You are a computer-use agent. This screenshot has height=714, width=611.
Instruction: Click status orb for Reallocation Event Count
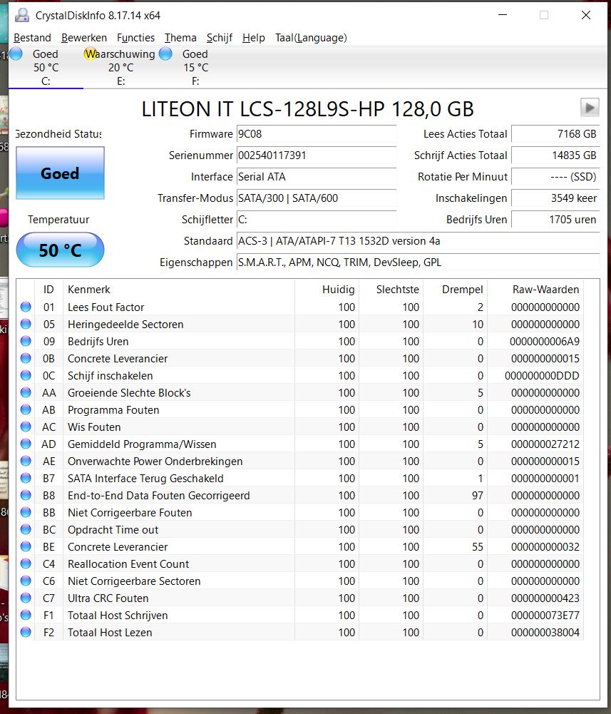coord(26,563)
